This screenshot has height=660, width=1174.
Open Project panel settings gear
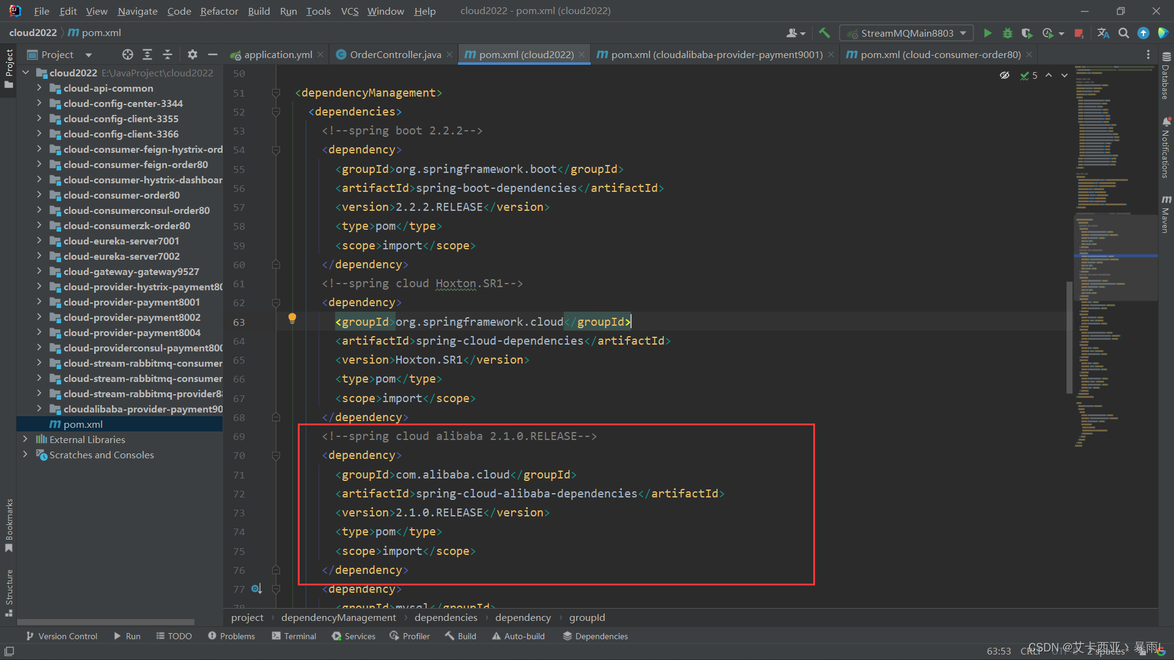193,54
